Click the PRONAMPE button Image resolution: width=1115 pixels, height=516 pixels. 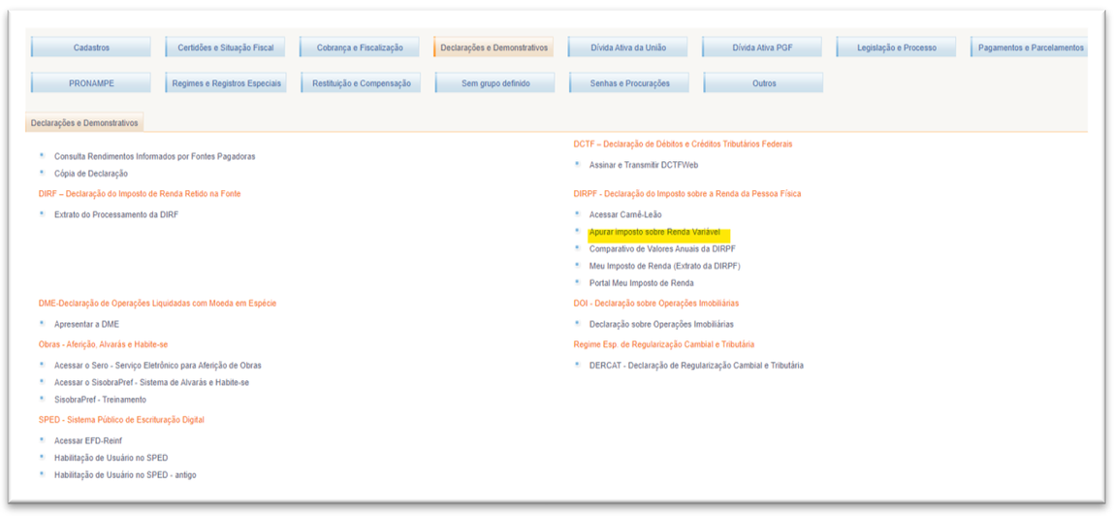tap(91, 83)
